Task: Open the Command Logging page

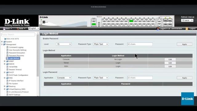Action: click(16, 47)
